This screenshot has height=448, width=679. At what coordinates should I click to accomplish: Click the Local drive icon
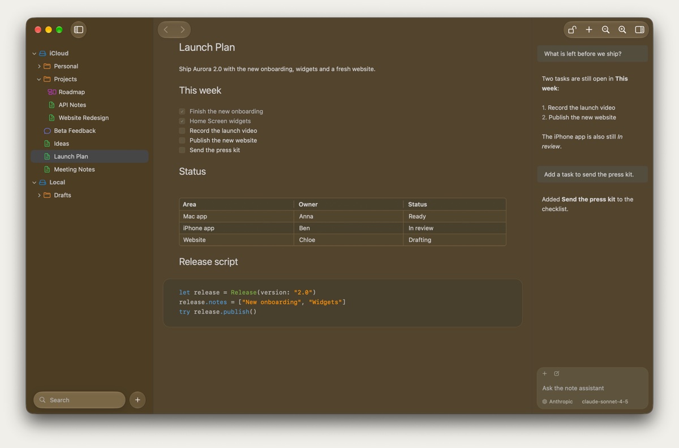42,182
